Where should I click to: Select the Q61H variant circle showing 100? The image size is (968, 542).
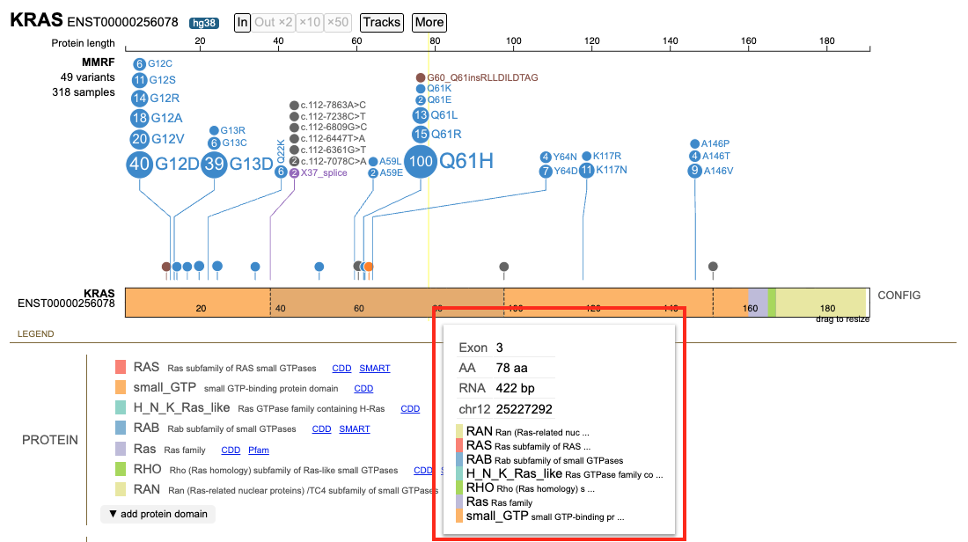(421, 161)
